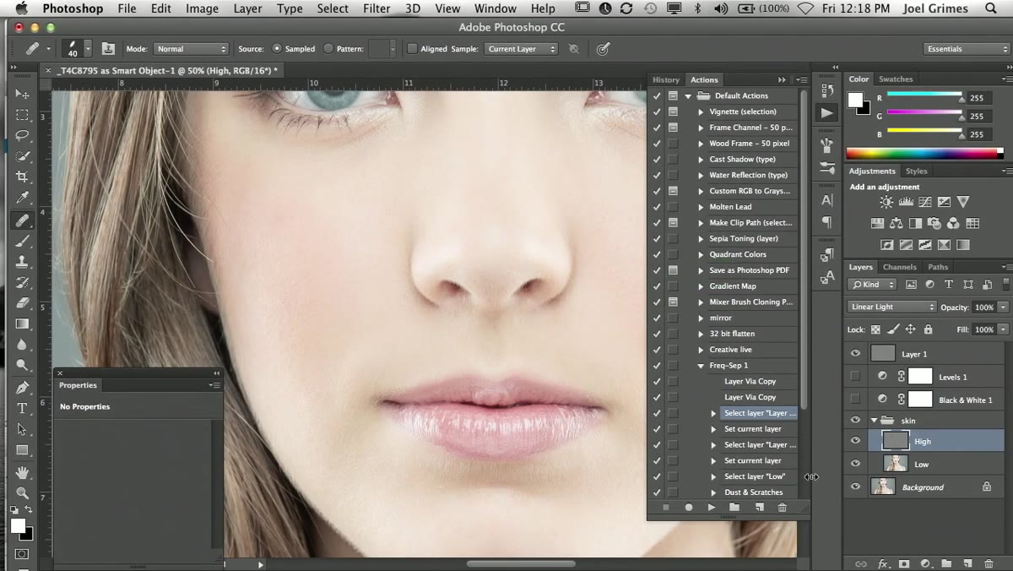Click the color spectrum ramp bar

point(924,153)
